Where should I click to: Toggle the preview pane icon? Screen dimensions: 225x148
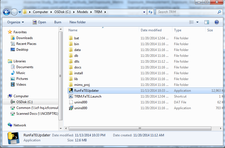point(207,22)
